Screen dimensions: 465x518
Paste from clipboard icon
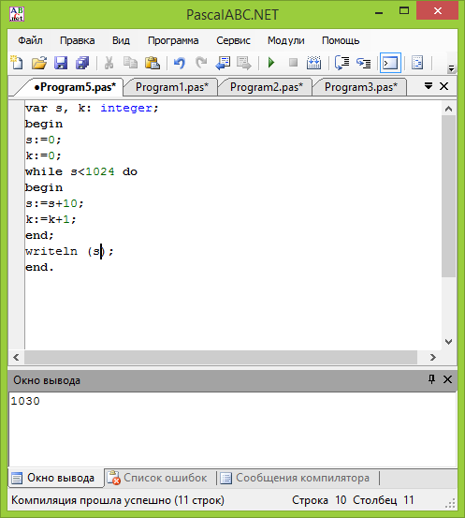coord(153,63)
